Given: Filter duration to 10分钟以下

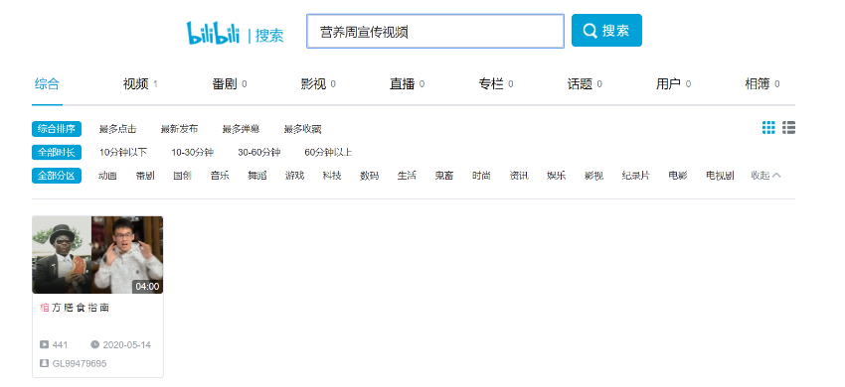Looking at the screenshot, I should [x=123, y=153].
